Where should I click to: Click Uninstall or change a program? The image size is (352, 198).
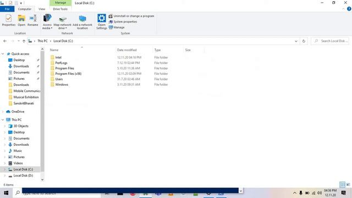[x=131, y=16]
